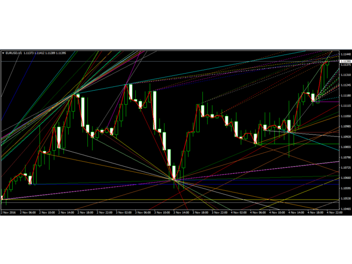Click the 1.10465 price axis label
Viewport: 352px width, 264px height.
pos(346,209)
